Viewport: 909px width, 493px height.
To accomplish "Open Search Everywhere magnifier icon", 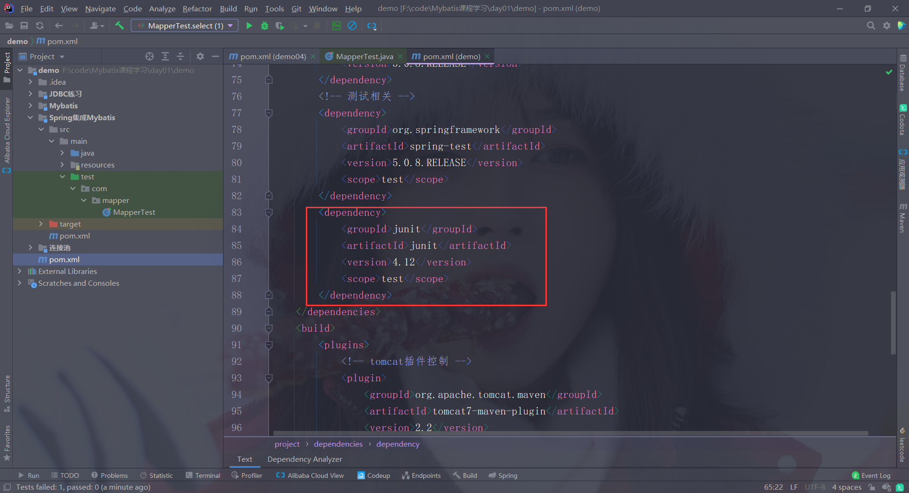I will click(871, 26).
